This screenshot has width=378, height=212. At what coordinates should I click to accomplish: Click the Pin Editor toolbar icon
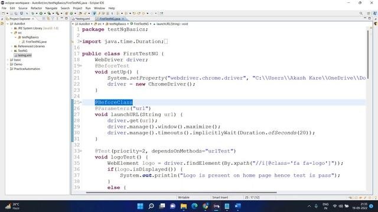(x=161, y=13)
